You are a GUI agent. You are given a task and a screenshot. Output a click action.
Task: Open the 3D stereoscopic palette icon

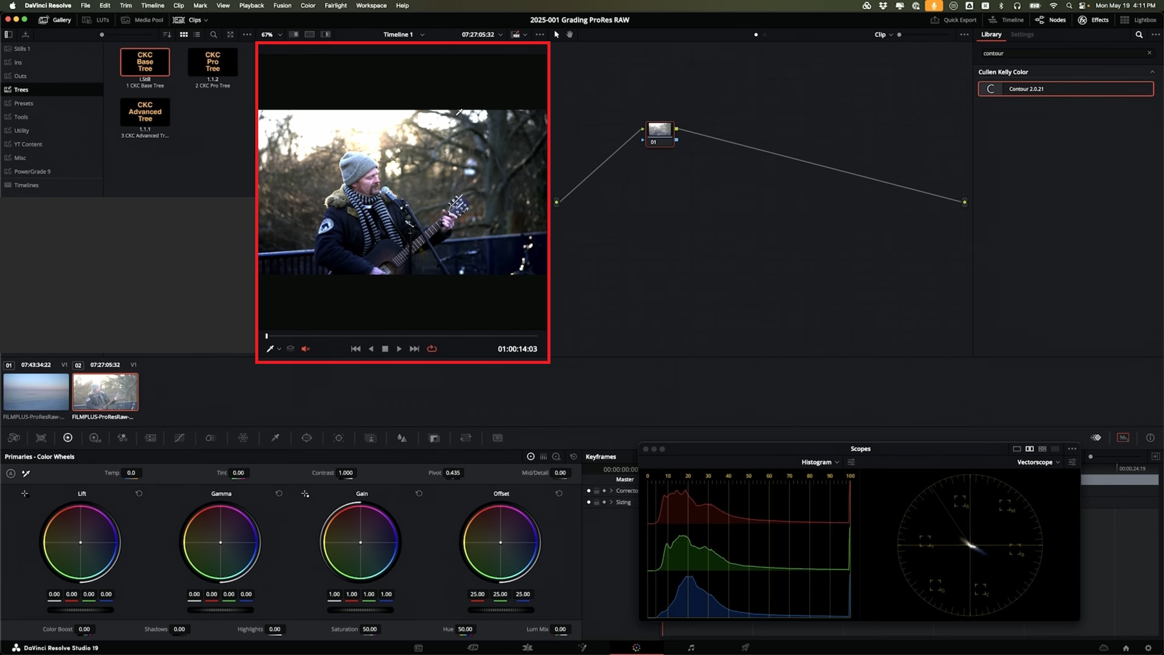[498, 438]
